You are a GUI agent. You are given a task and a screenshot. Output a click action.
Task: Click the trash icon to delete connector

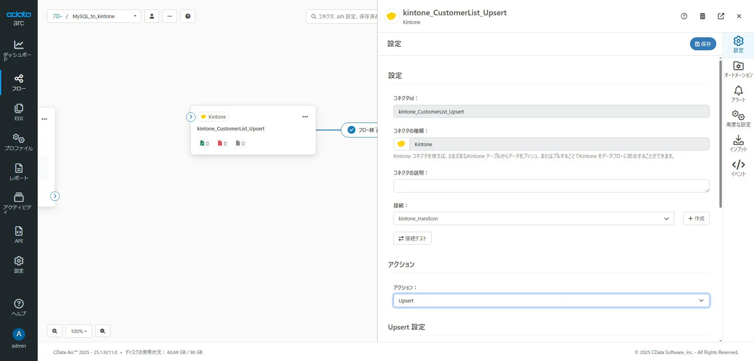703,16
